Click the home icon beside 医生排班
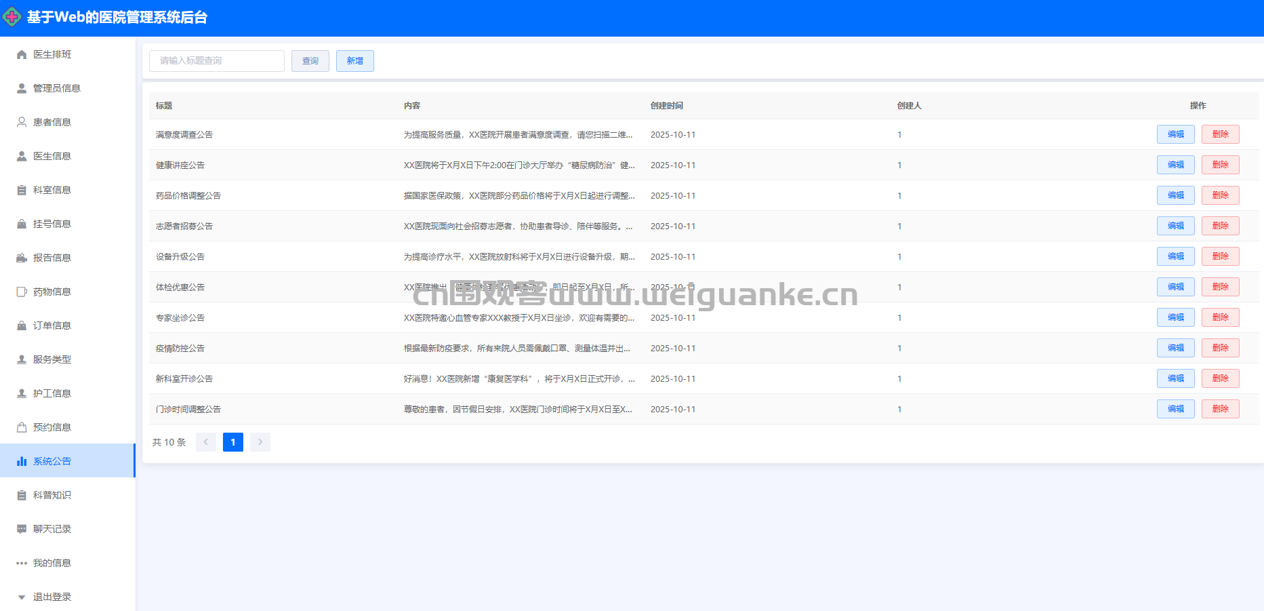This screenshot has height=611, width=1264. pos(22,54)
